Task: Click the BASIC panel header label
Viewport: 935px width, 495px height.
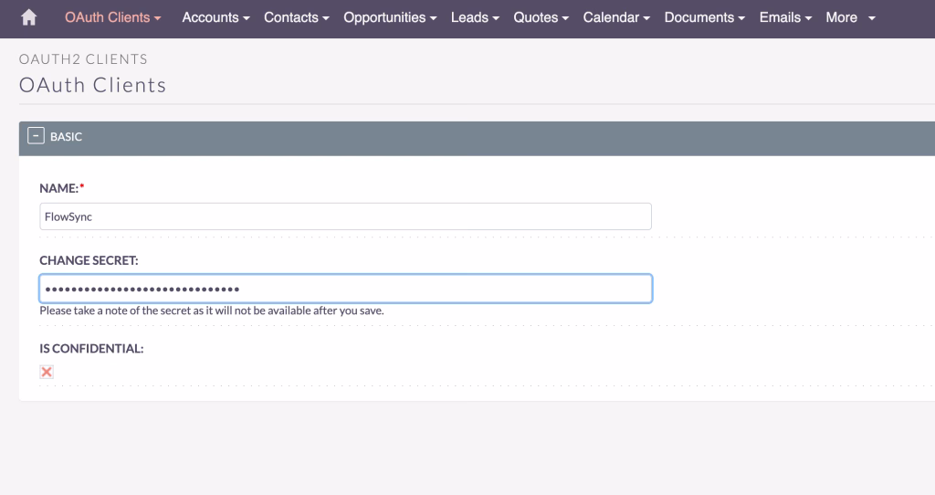Action: pos(66,137)
